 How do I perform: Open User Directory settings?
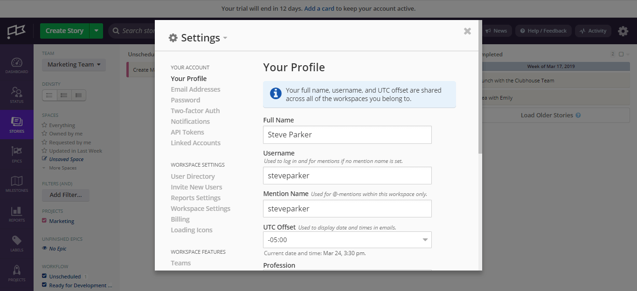point(193,176)
